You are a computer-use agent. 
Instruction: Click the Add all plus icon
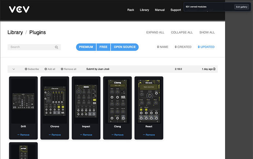pyautogui.click(x=46, y=69)
